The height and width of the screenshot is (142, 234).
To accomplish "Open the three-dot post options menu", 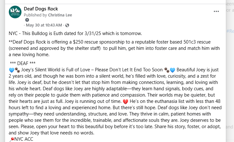I will pyautogui.click(x=216, y=11).
